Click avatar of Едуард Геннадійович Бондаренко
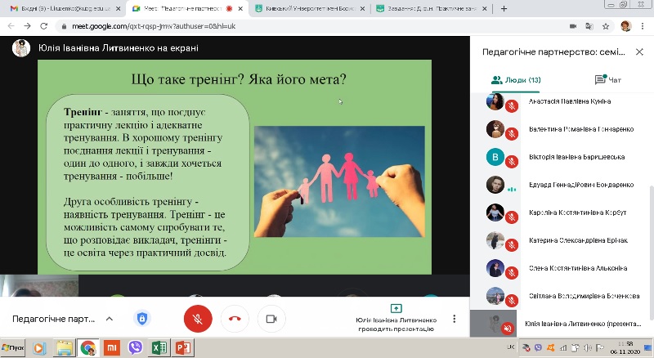654x358 pixels. pyautogui.click(x=495, y=185)
